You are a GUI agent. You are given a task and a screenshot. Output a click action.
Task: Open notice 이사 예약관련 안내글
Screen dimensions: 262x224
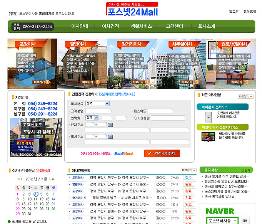[220, 196]
